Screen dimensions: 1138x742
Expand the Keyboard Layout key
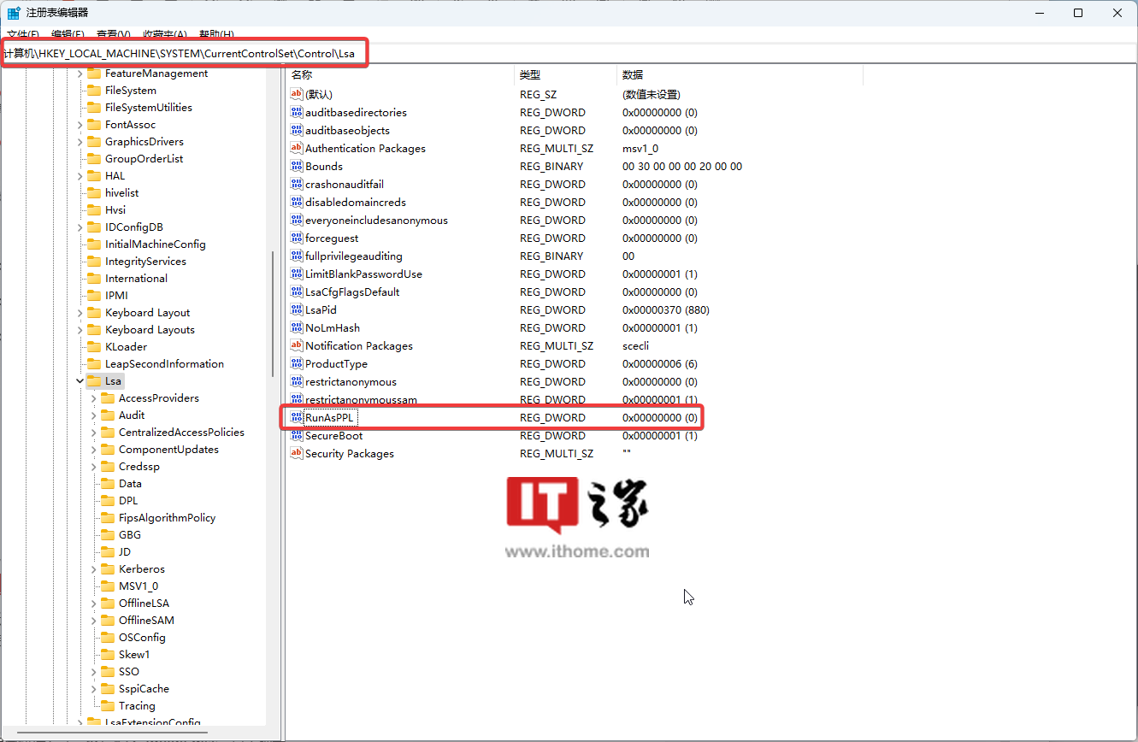pos(80,313)
